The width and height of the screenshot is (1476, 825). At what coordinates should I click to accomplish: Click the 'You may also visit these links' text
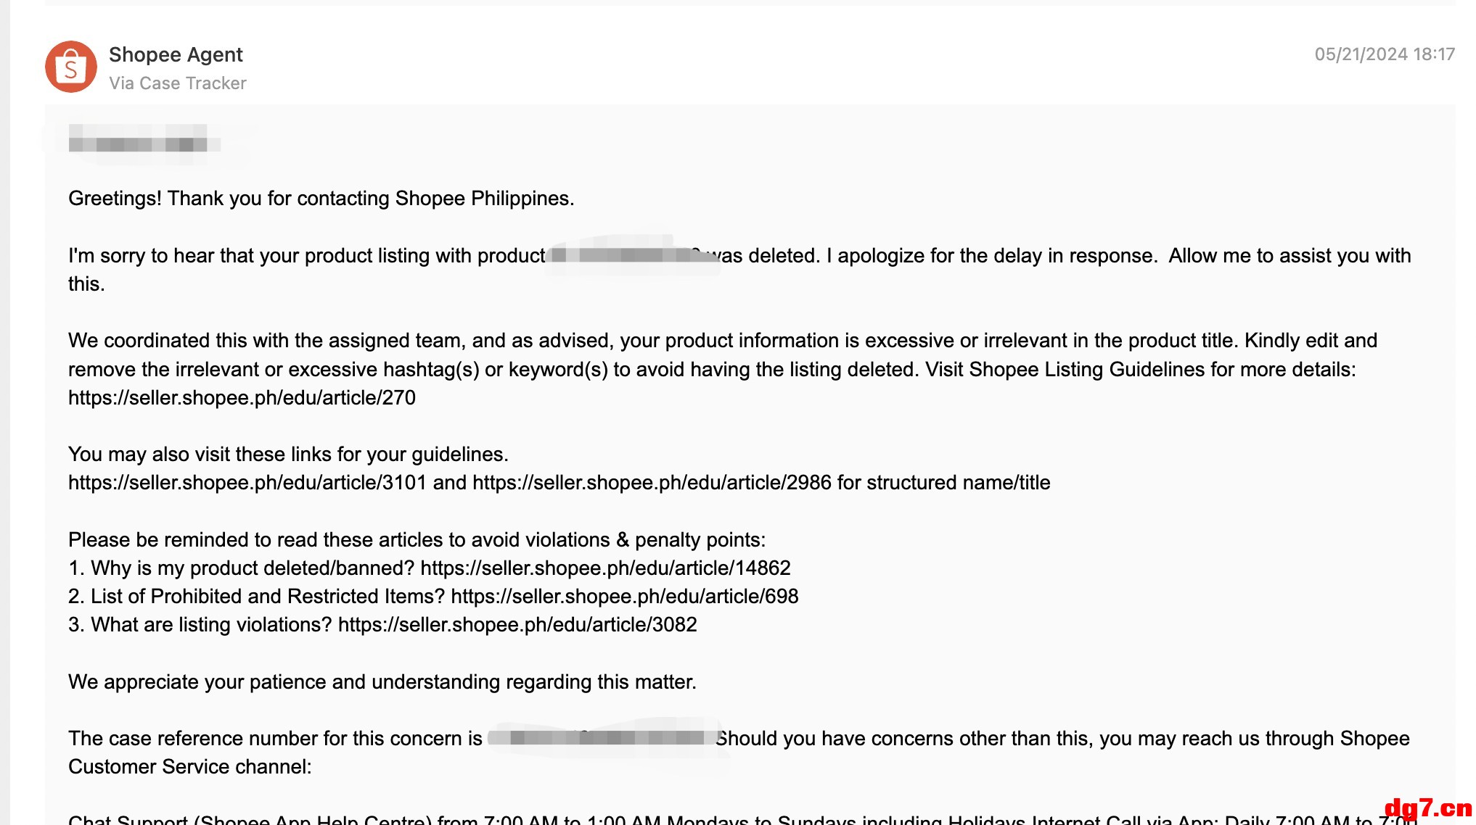pyautogui.click(x=288, y=455)
